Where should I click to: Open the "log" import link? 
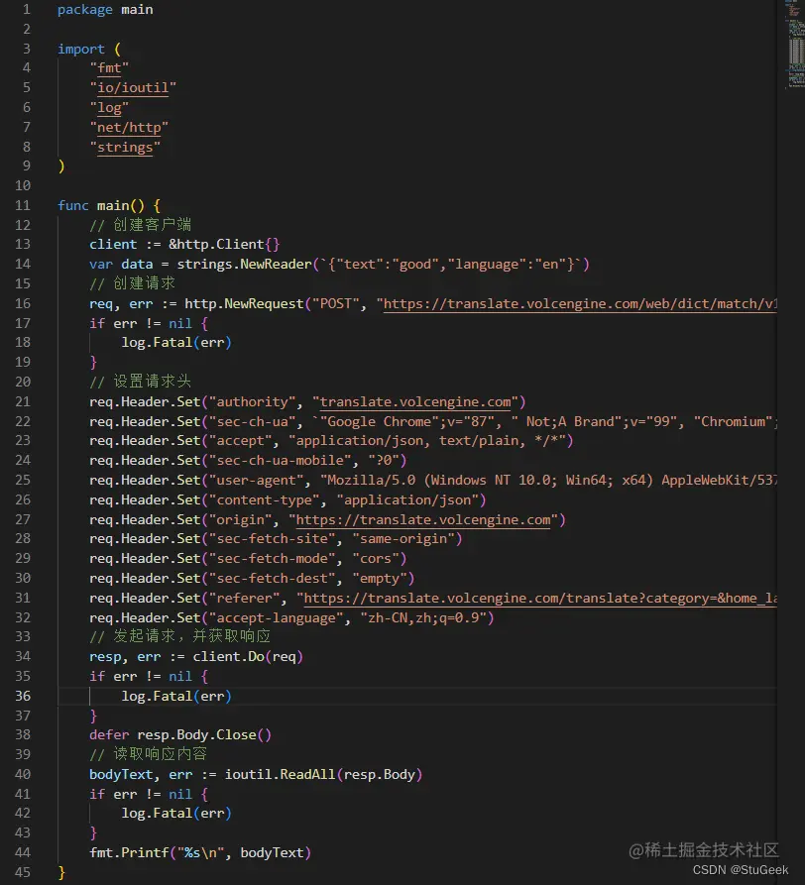pyautogui.click(x=109, y=108)
